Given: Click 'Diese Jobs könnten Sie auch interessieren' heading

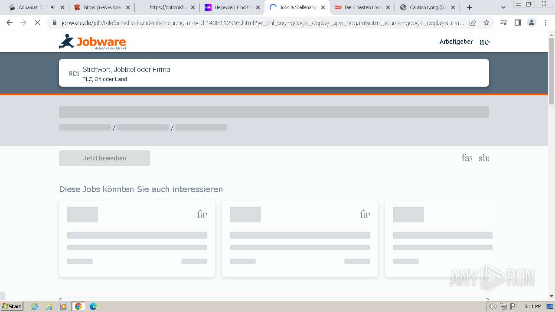Looking at the screenshot, I should point(141,189).
